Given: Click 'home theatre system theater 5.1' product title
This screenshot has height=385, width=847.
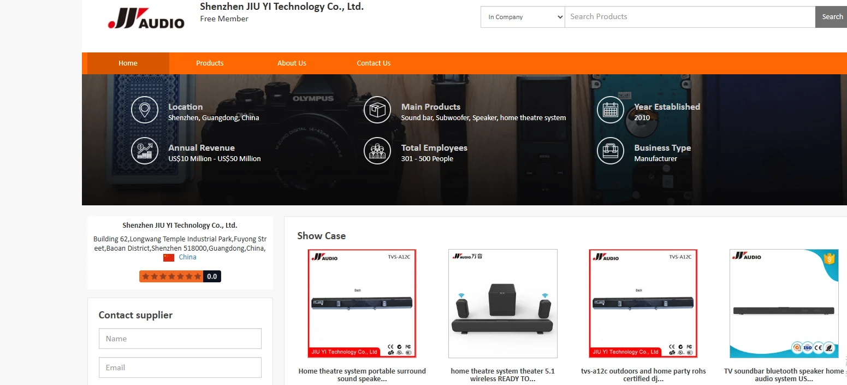Looking at the screenshot, I should [x=503, y=375].
